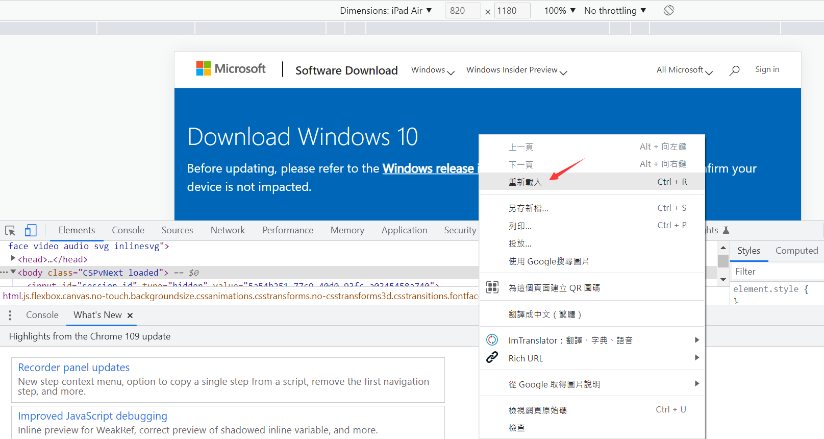Open the drawer three-dot menu icon

(10, 315)
